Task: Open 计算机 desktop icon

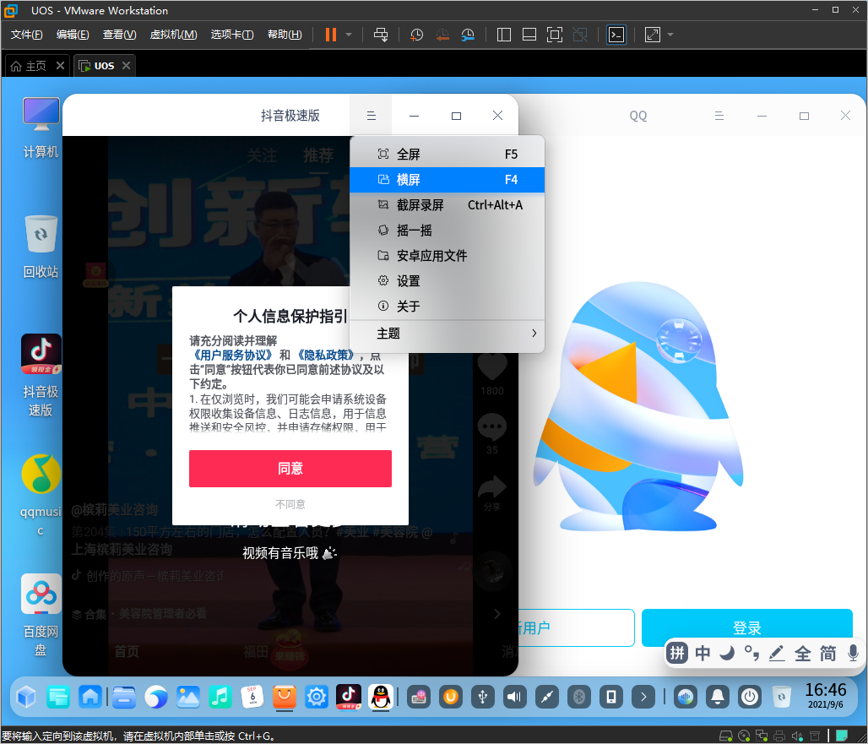Action: coord(41,128)
